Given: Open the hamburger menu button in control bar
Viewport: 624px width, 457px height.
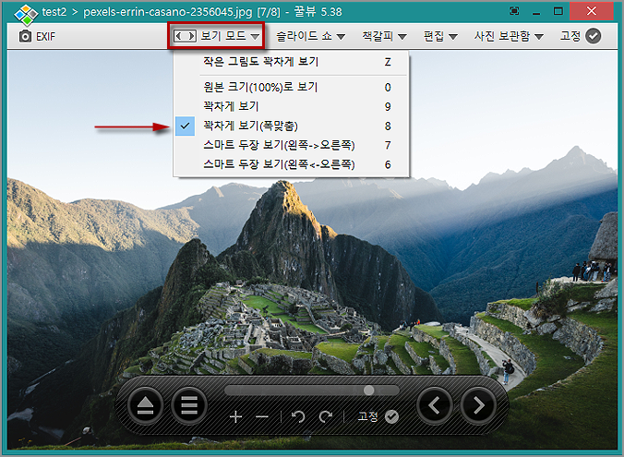Looking at the screenshot, I should coord(189,405).
